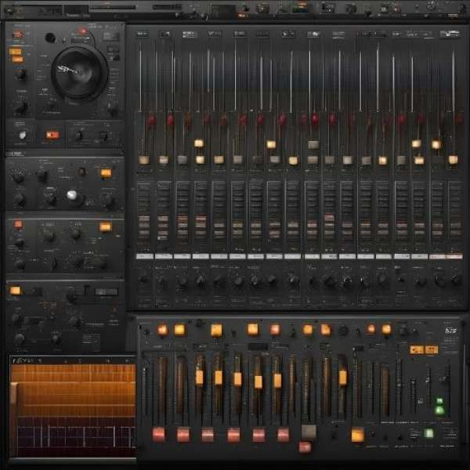470x470 pixels.
Task: Click the lower green lit button at bottom right
Action: click(x=428, y=432)
